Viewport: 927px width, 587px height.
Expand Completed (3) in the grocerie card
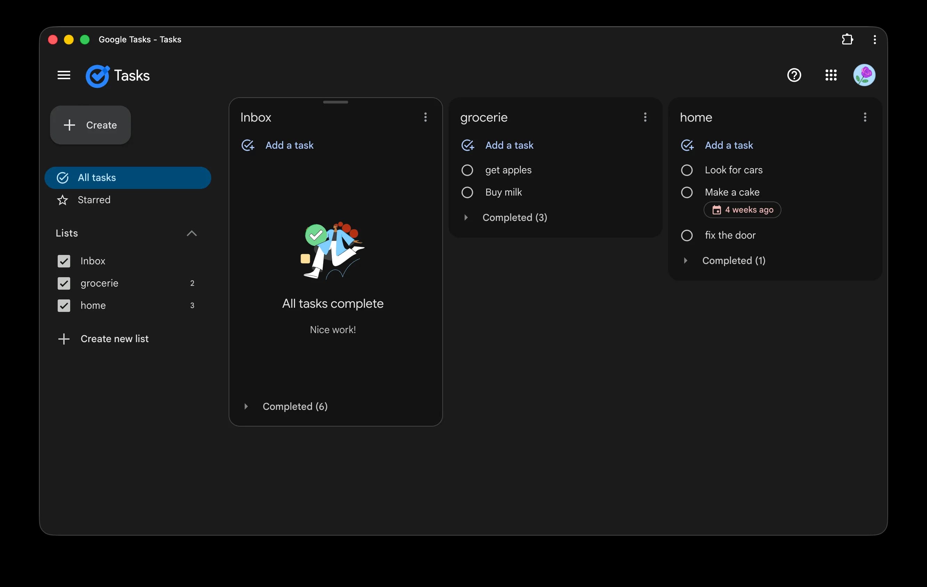click(x=466, y=217)
